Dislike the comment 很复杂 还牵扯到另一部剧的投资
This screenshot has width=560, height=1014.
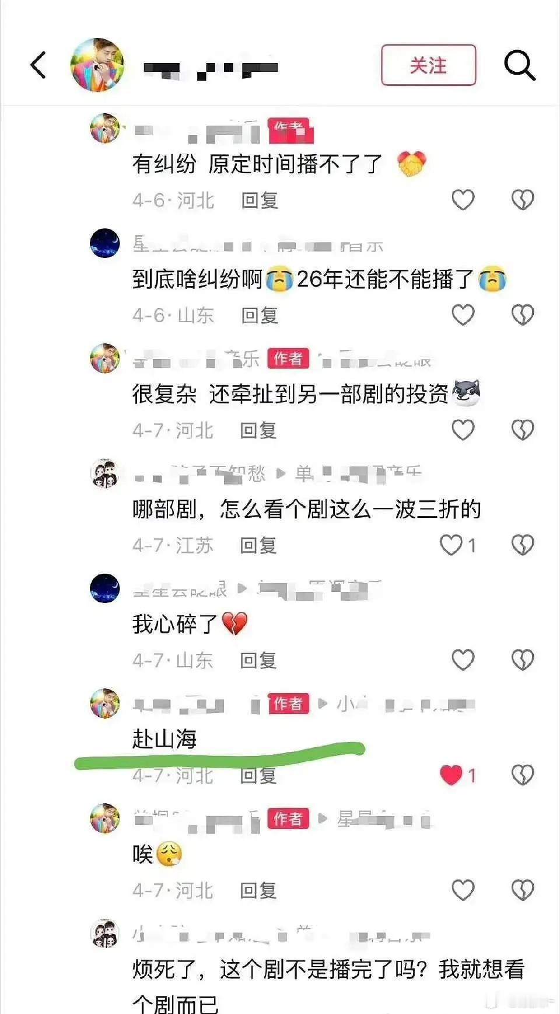coord(523,430)
